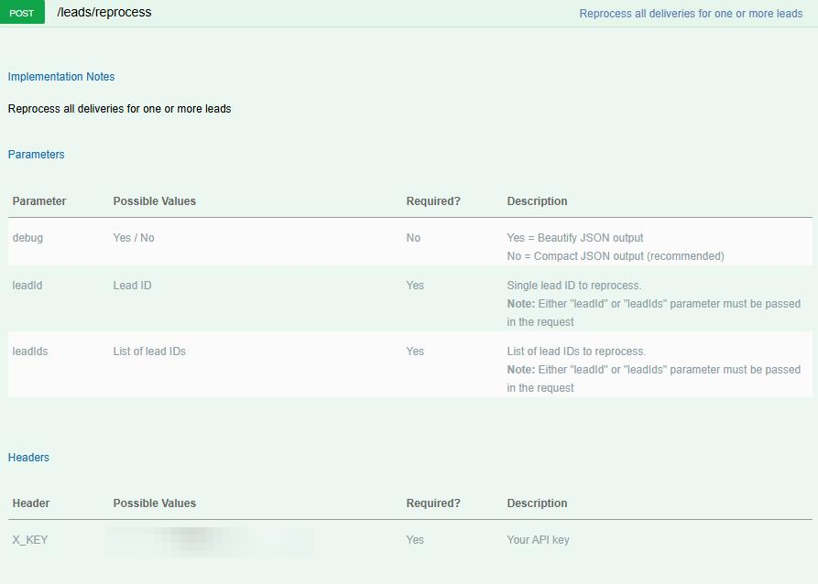This screenshot has width=818, height=584.
Task: Click Possible Values header in Parameters table
Action: (x=155, y=201)
